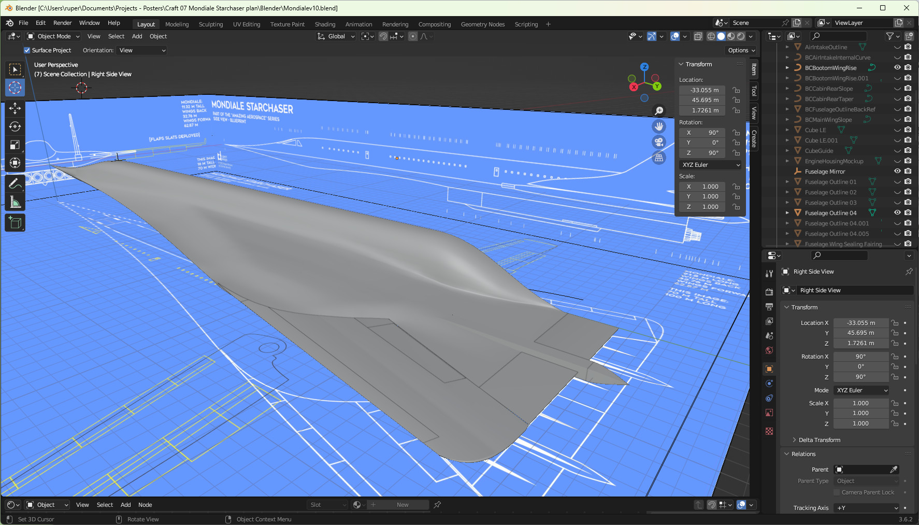Uncheck the Surface Project checkbox

coord(27,50)
